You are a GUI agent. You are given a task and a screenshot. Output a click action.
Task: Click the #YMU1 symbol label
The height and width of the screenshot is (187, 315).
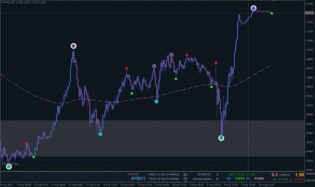point(138,178)
